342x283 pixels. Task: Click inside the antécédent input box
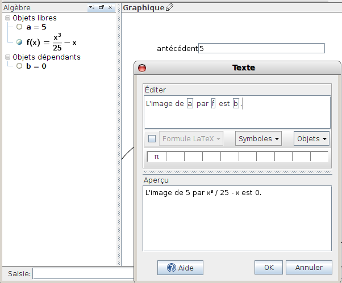261,48
